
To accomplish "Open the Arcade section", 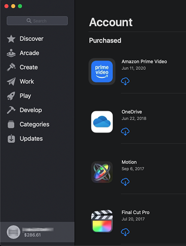I will pyautogui.click(x=29, y=53).
